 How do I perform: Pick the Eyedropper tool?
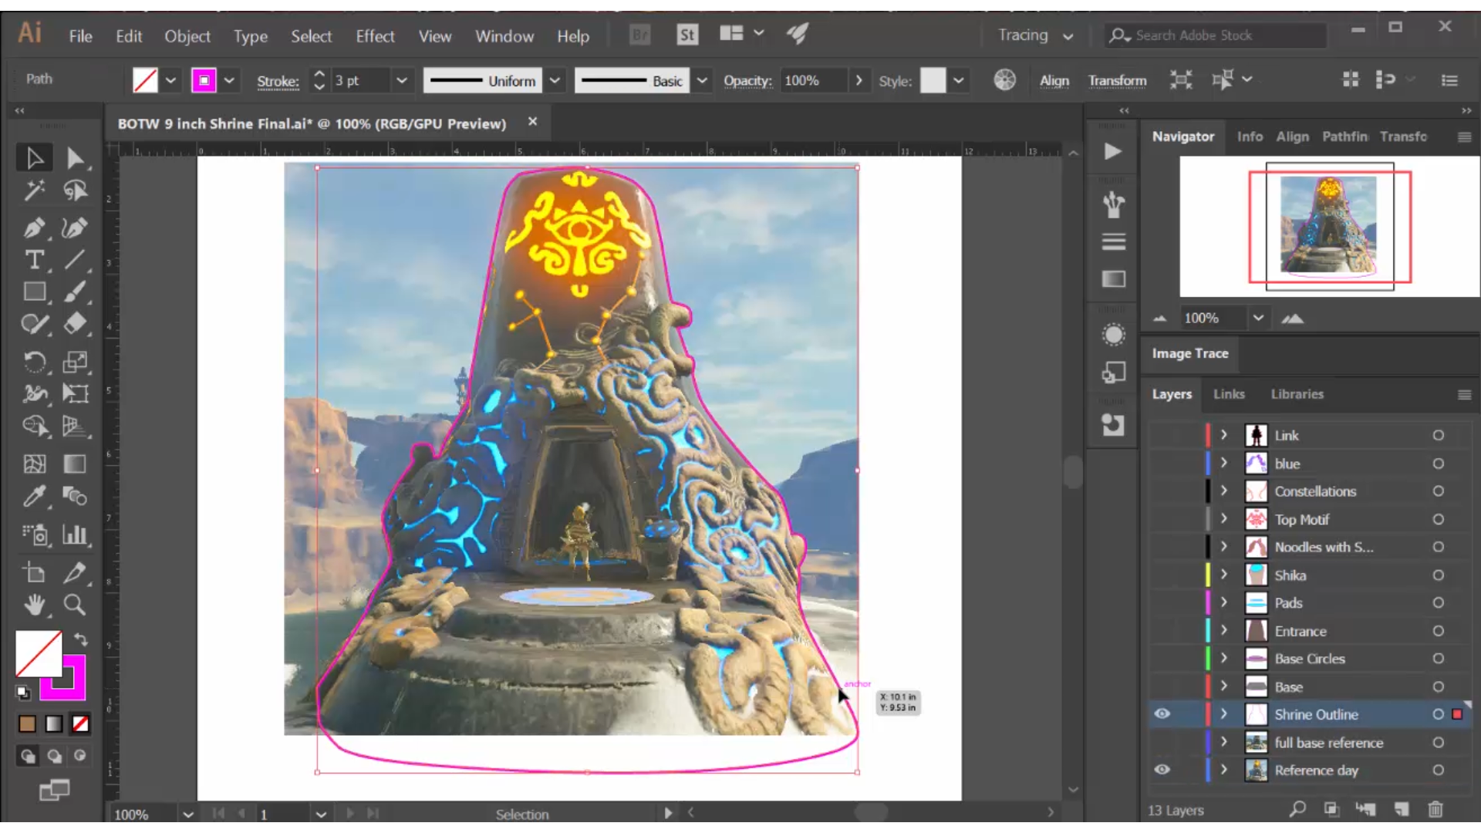point(34,496)
